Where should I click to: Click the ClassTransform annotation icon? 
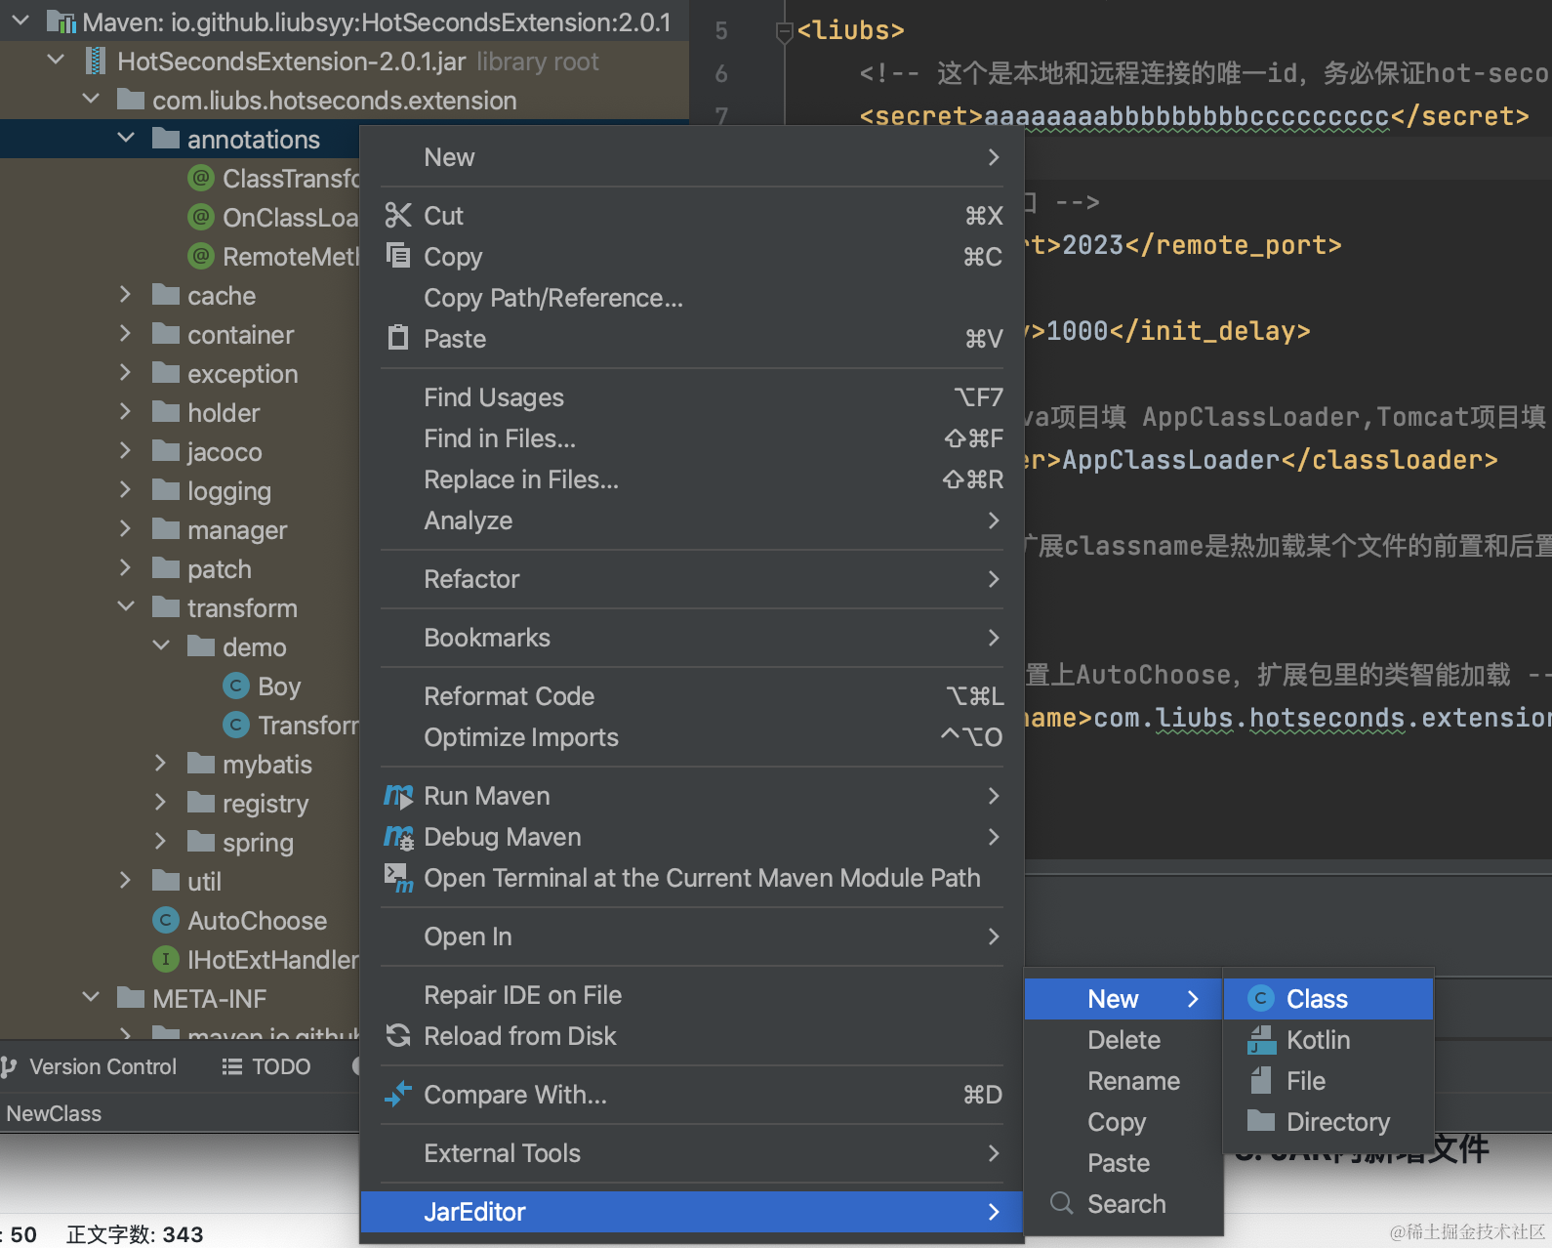200,178
